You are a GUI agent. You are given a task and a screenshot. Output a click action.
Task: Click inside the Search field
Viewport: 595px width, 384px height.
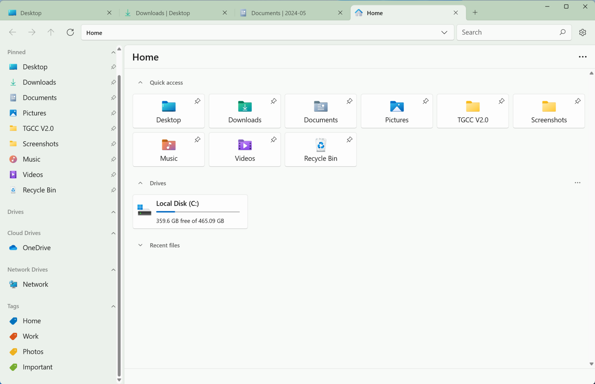pos(506,32)
